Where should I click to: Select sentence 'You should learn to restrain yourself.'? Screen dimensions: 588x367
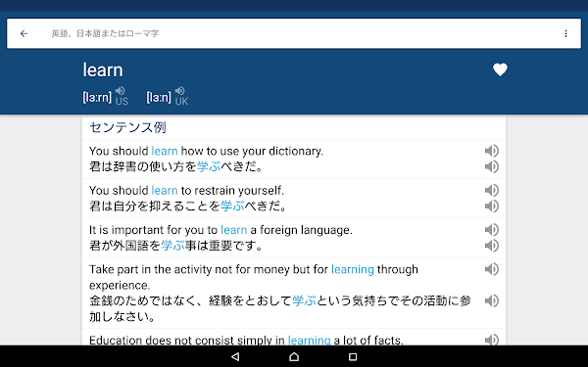(x=187, y=190)
